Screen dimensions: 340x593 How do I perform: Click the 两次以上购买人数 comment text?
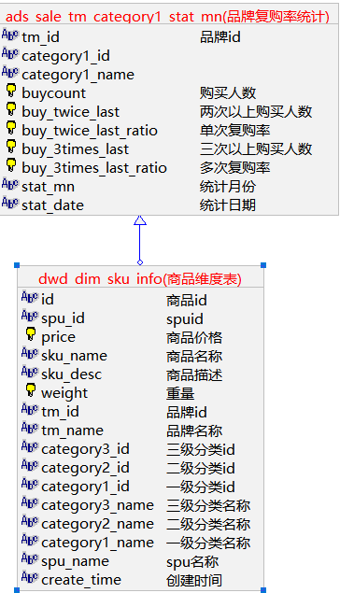click(x=256, y=111)
